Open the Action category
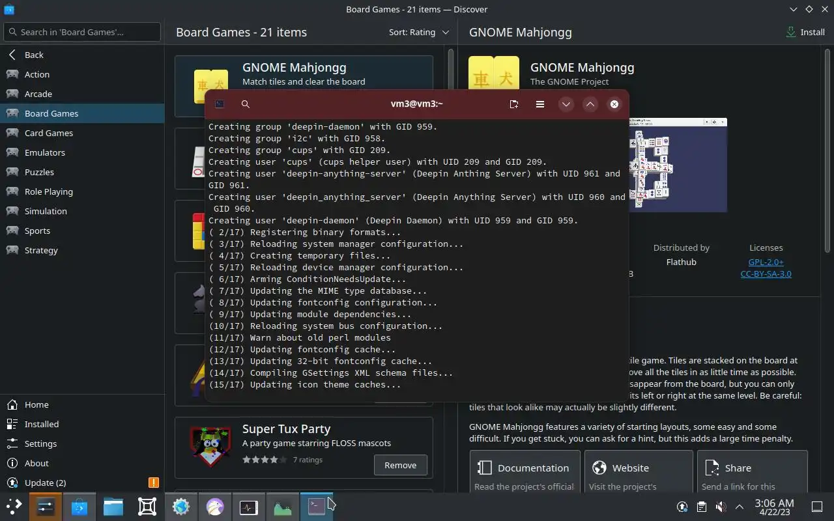This screenshot has width=834, height=521. click(82, 74)
